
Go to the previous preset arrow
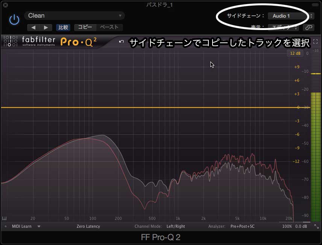33,27
